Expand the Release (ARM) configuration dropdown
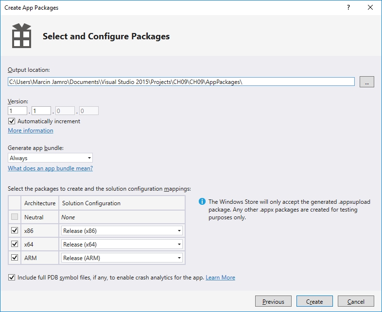382x312 pixels. click(122, 258)
